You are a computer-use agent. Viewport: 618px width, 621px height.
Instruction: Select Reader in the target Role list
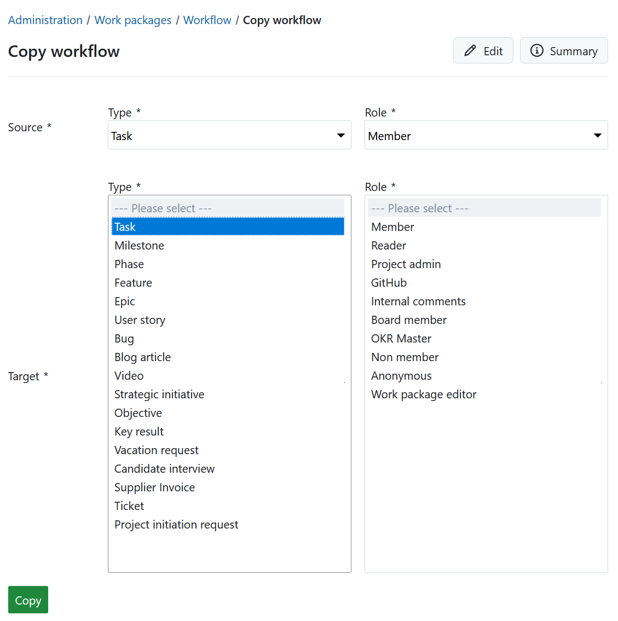pyautogui.click(x=389, y=245)
